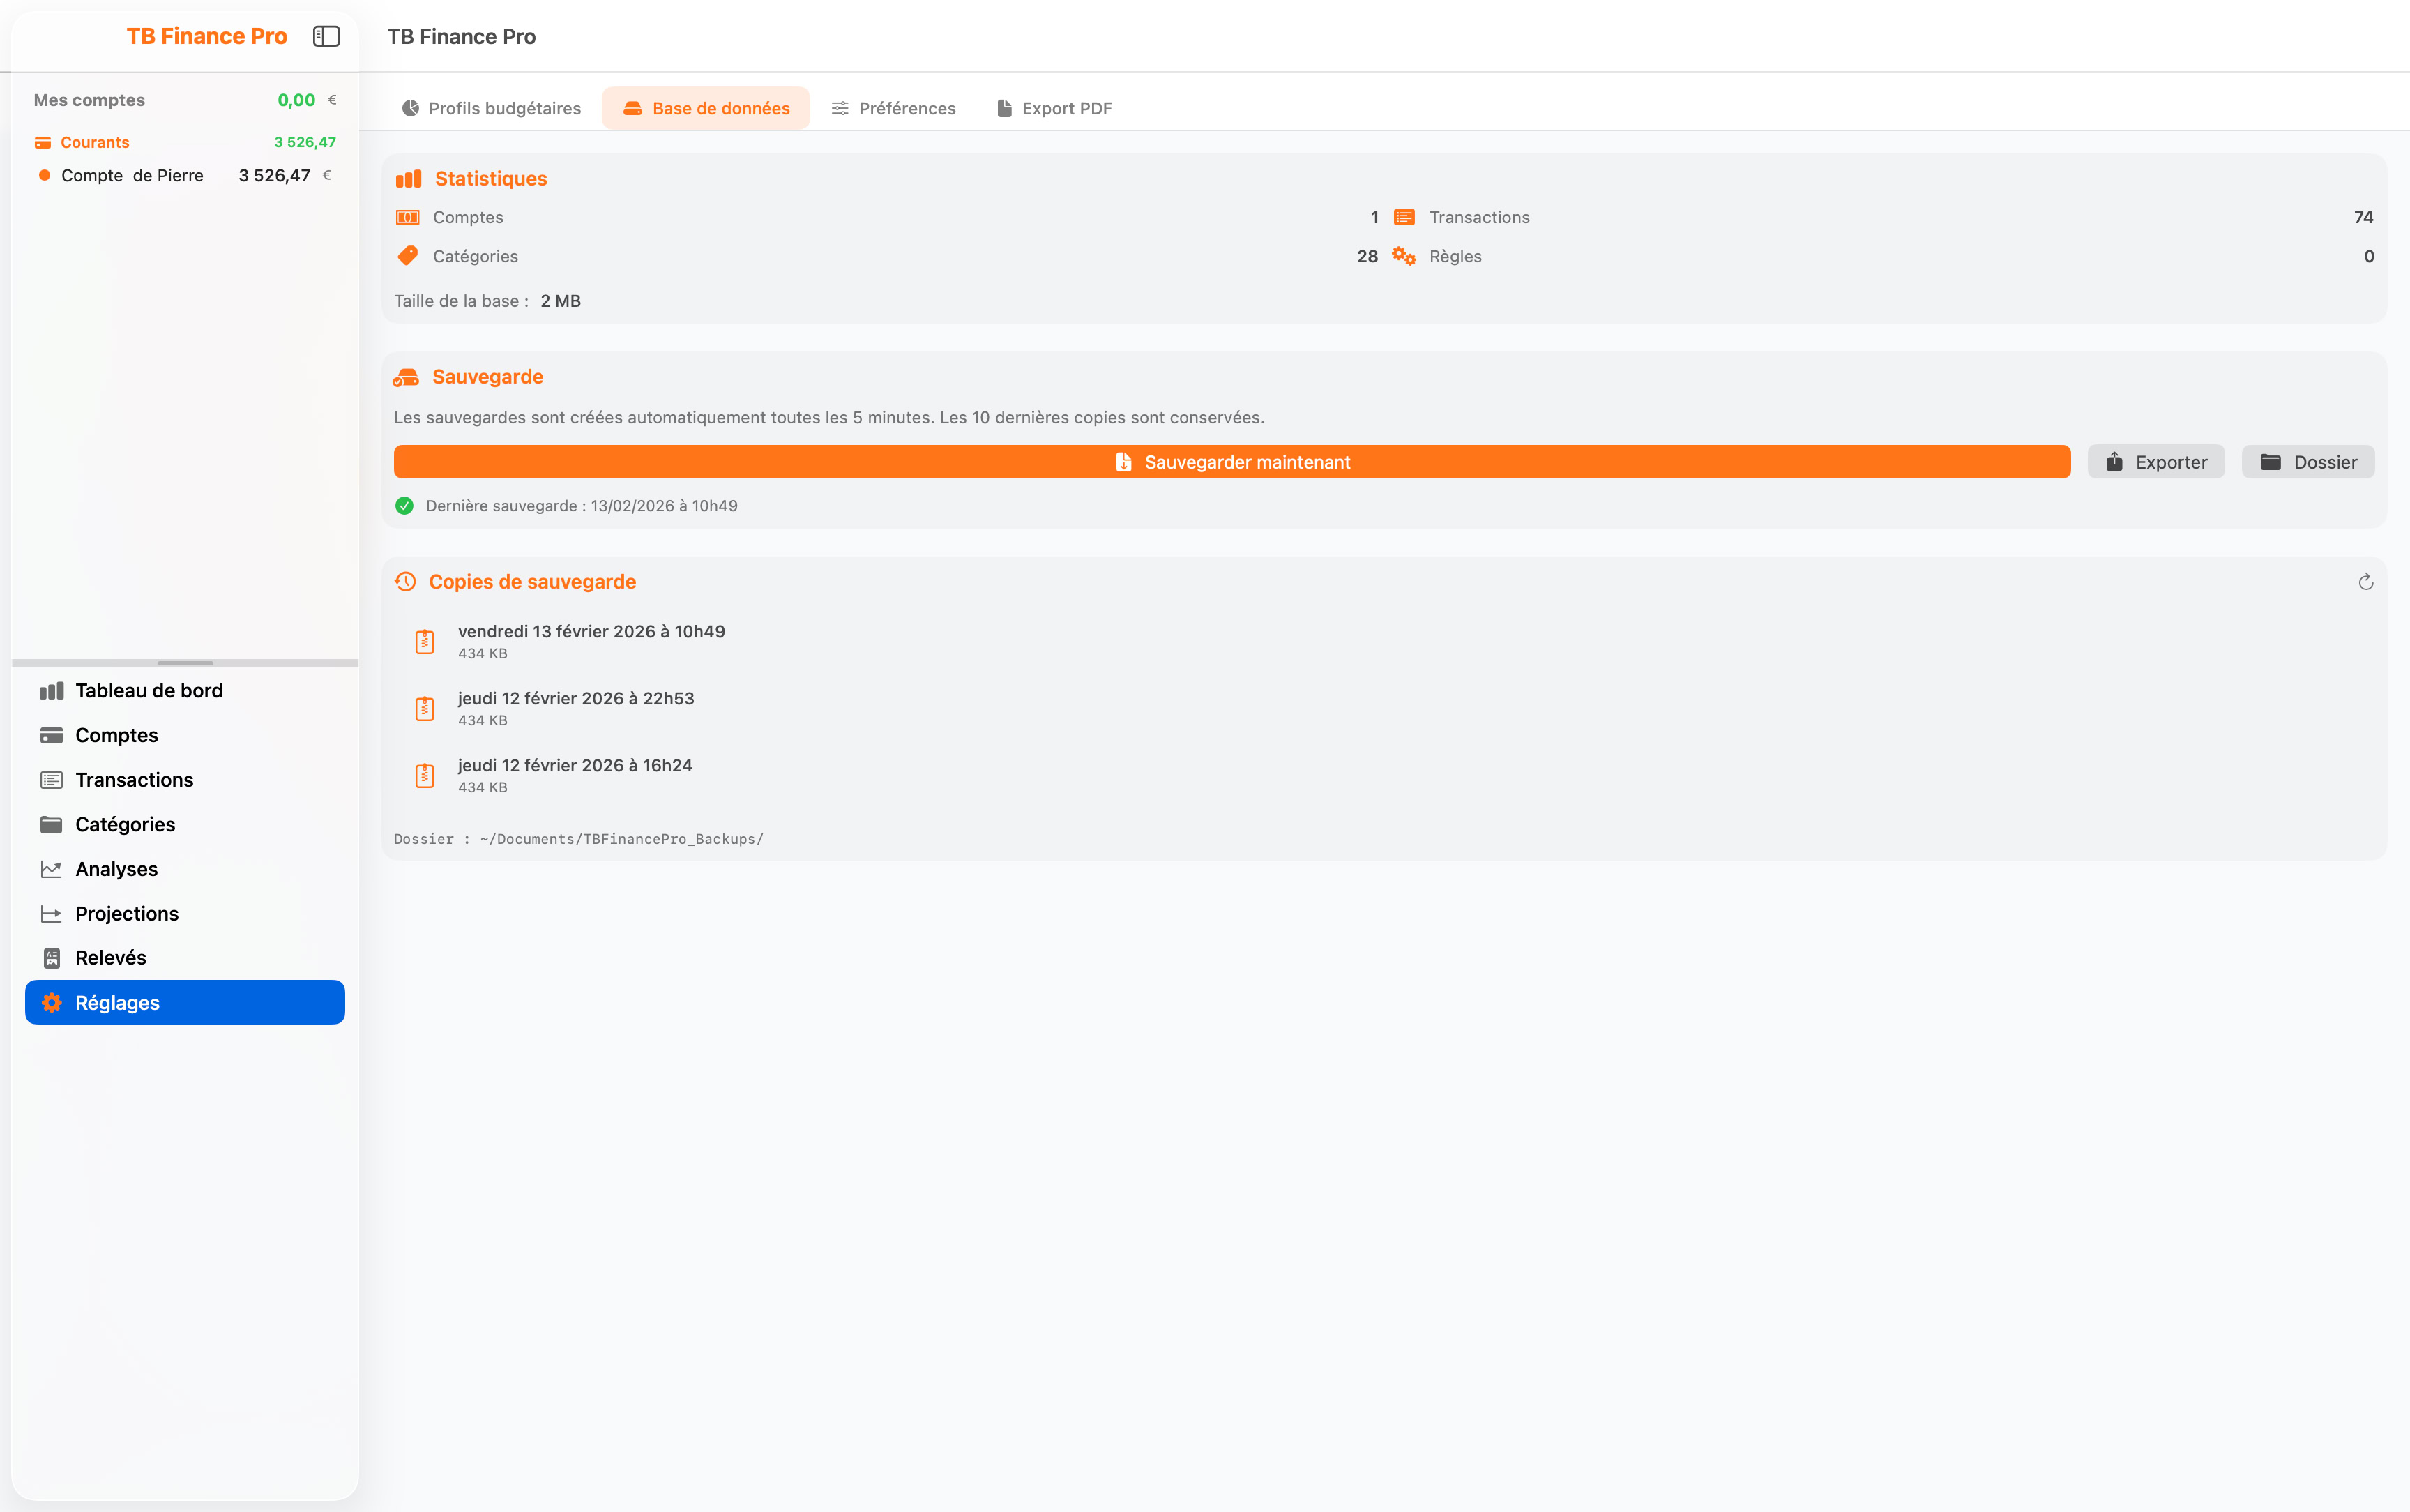The height and width of the screenshot is (1512, 2410).
Task: Click the backup file icon for 13 février
Action: point(425,641)
